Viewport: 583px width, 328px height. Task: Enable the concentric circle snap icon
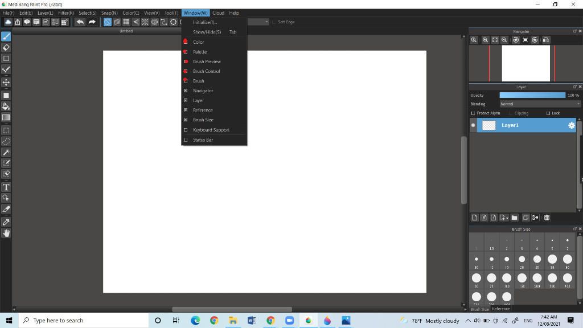(155, 22)
